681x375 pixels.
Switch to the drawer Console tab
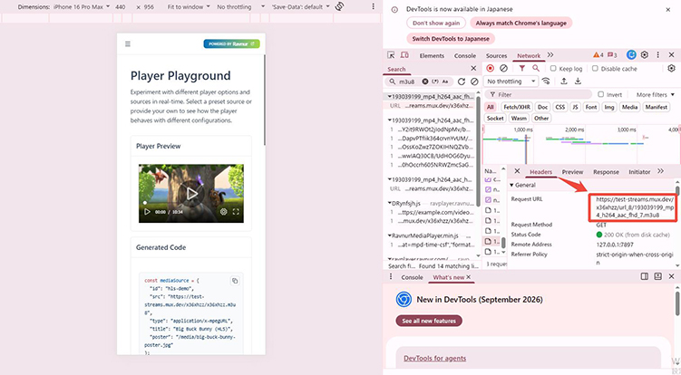point(412,277)
